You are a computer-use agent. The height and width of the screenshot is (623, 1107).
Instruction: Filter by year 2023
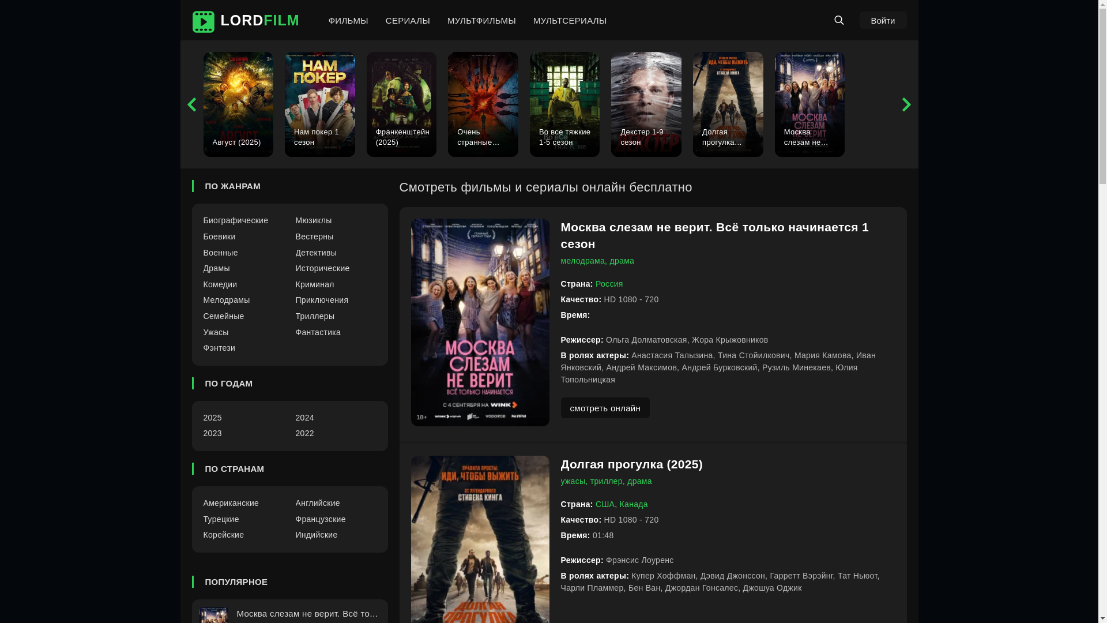coord(212,433)
